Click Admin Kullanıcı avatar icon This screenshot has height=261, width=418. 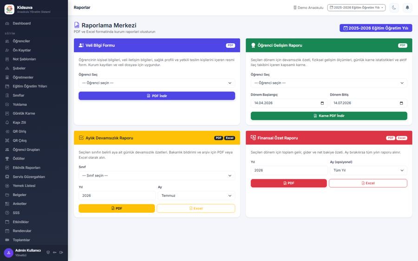click(8, 253)
